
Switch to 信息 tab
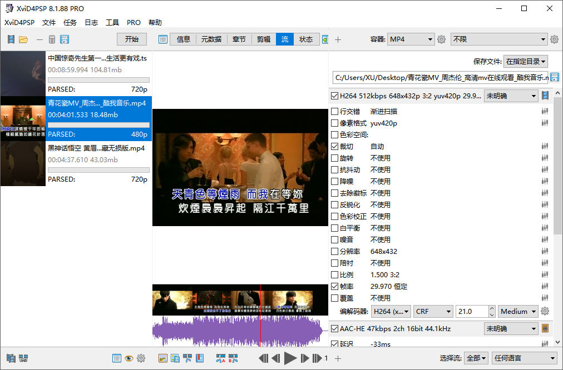(183, 39)
